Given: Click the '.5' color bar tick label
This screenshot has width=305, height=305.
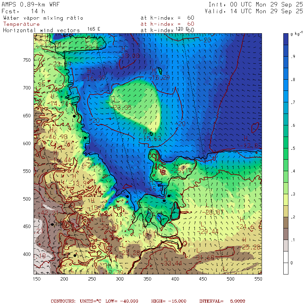Looking at the screenshot, I should tap(293, 148).
